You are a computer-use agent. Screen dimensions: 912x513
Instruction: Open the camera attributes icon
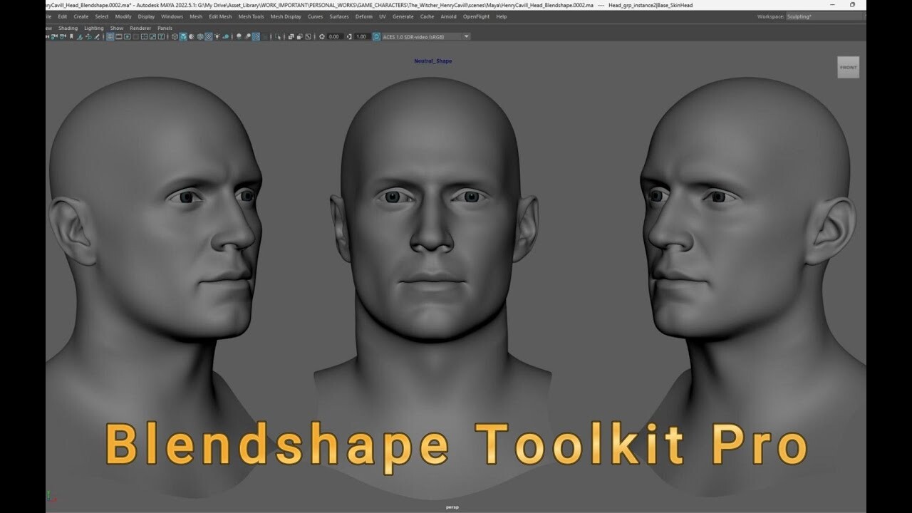point(54,36)
